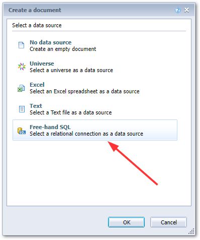Screen dimensions: 200x240
Task: Click 'Select a relational connection as a data source'
Action: (86, 134)
